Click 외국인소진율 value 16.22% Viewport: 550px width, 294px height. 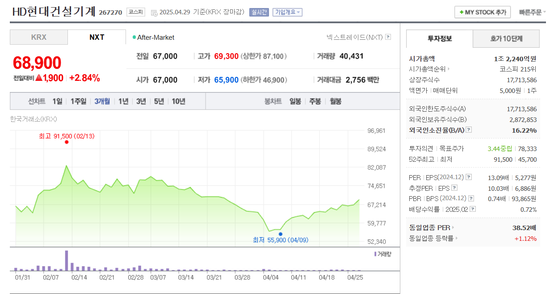click(x=524, y=130)
